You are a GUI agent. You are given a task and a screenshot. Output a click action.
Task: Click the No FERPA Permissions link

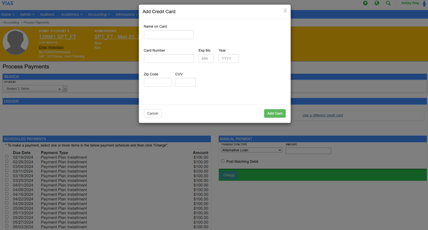(55, 52)
